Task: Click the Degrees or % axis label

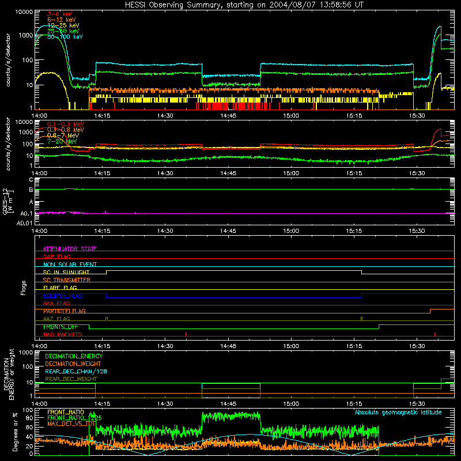Action: pyautogui.click(x=16, y=432)
